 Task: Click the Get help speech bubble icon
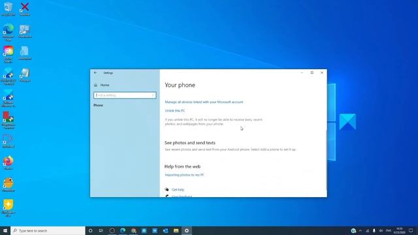(x=167, y=189)
